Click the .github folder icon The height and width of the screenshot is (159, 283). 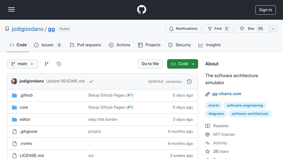click(x=14, y=95)
